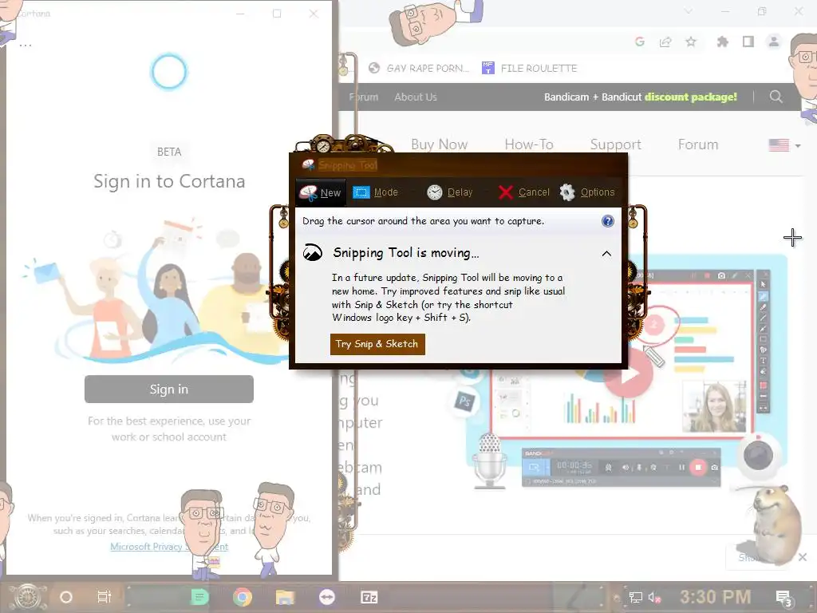
Task: Open Support menu on Bandicam site
Action: 615,144
